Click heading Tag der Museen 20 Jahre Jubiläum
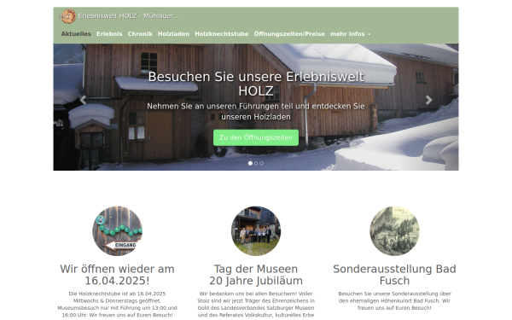This screenshot has height=320, width=512. (x=256, y=275)
